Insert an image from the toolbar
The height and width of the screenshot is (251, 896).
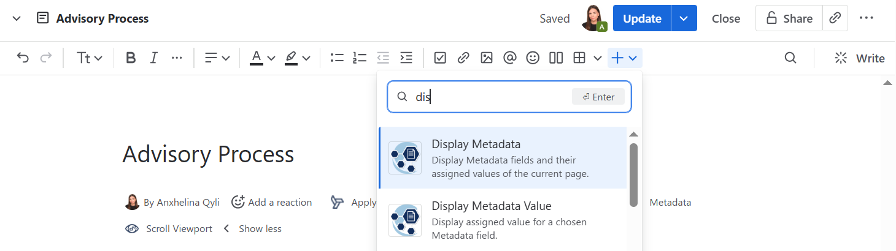click(x=487, y=58)
